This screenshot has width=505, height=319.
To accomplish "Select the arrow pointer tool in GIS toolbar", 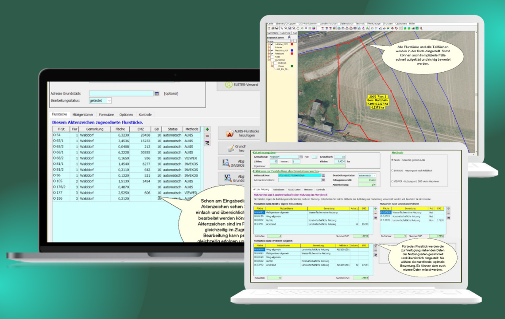I will (282, 28).
